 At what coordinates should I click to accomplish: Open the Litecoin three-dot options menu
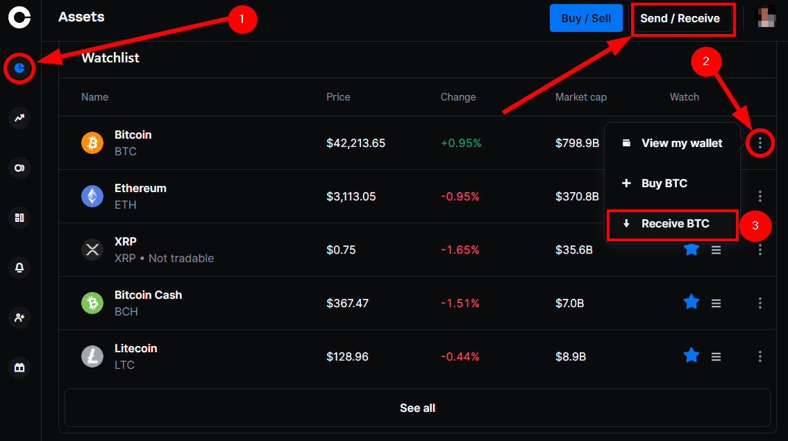point(760,356)
